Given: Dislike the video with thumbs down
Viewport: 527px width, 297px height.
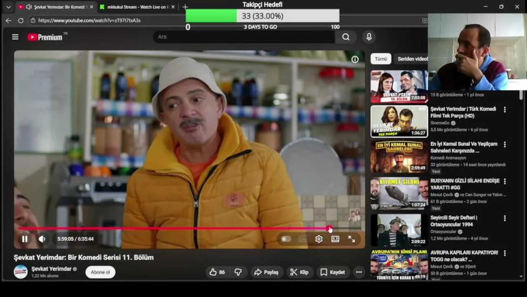Looking at the screenshot, I should 238,272.
